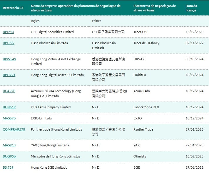Open the BUQ956 reference link
The image size is (209, 173).
coord(9,156)
